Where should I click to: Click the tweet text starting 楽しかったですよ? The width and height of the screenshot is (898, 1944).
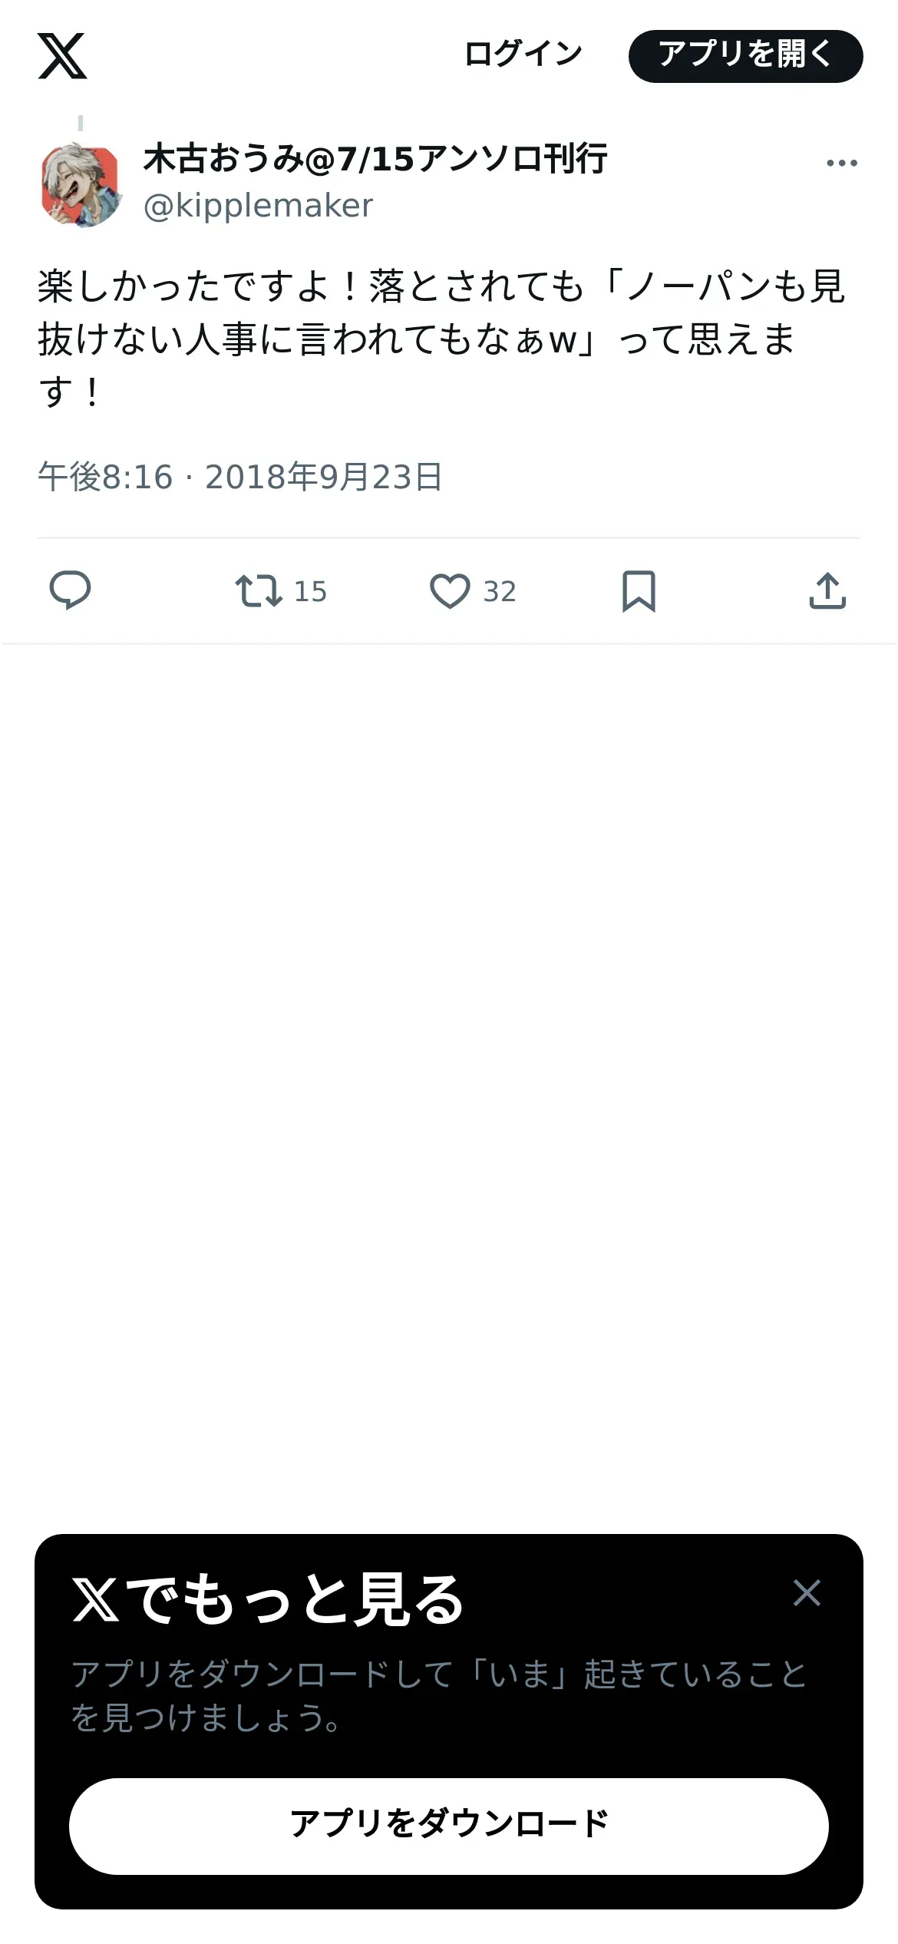(441, 339)
